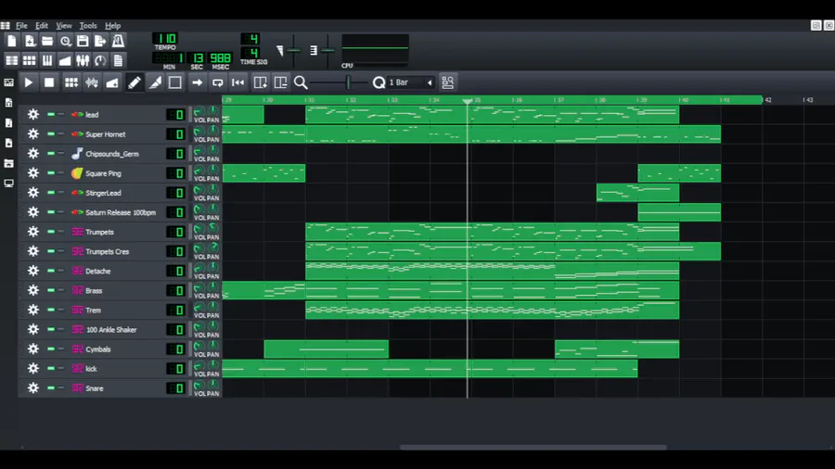Screen dimensions: 835x469
Task: Create a new project with the blank page icon
Action: coord(12,41)
